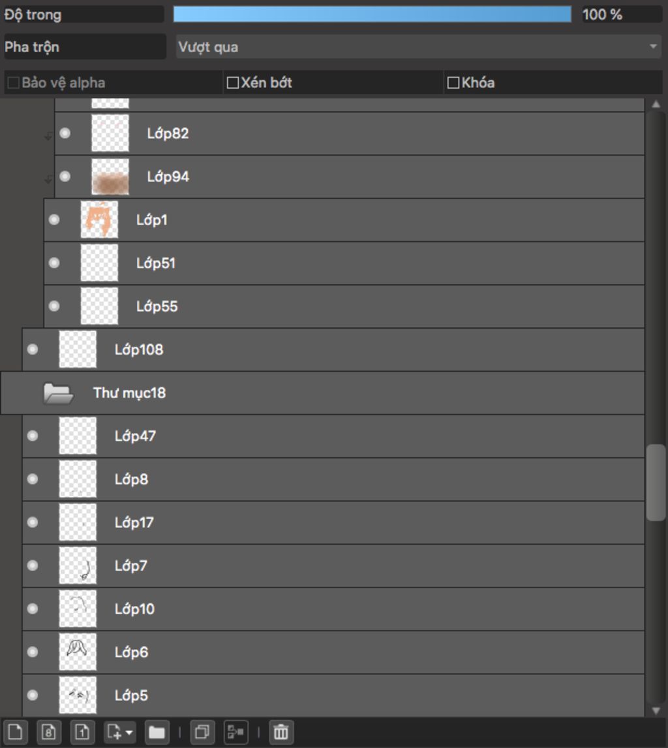Add a new color layer
This screenshot has height=748, width=668.
15,732
